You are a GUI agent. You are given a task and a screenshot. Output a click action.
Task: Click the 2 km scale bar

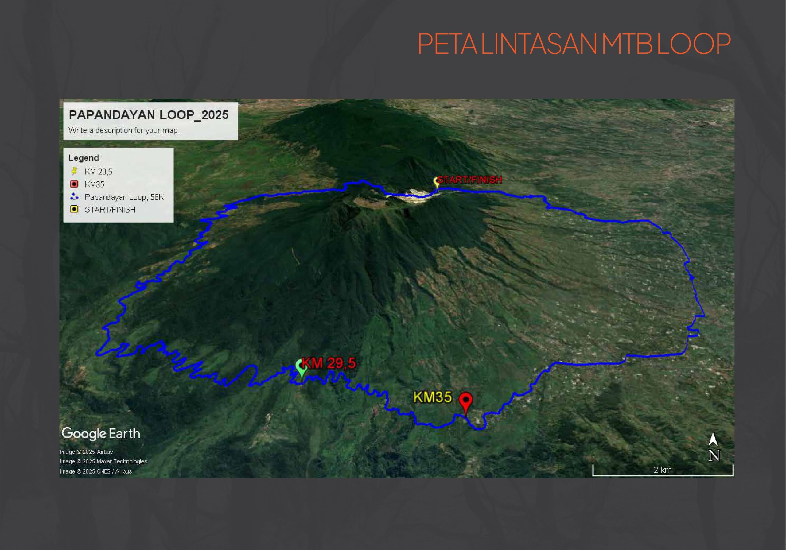(663, 471)
